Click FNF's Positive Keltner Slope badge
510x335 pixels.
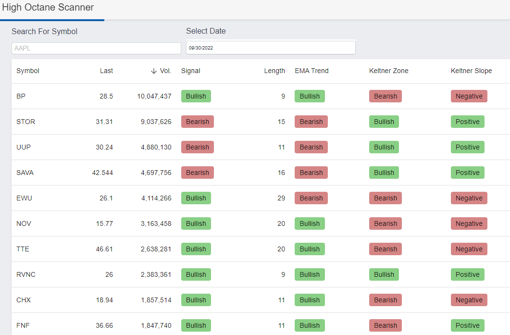[x=467, y=325]
